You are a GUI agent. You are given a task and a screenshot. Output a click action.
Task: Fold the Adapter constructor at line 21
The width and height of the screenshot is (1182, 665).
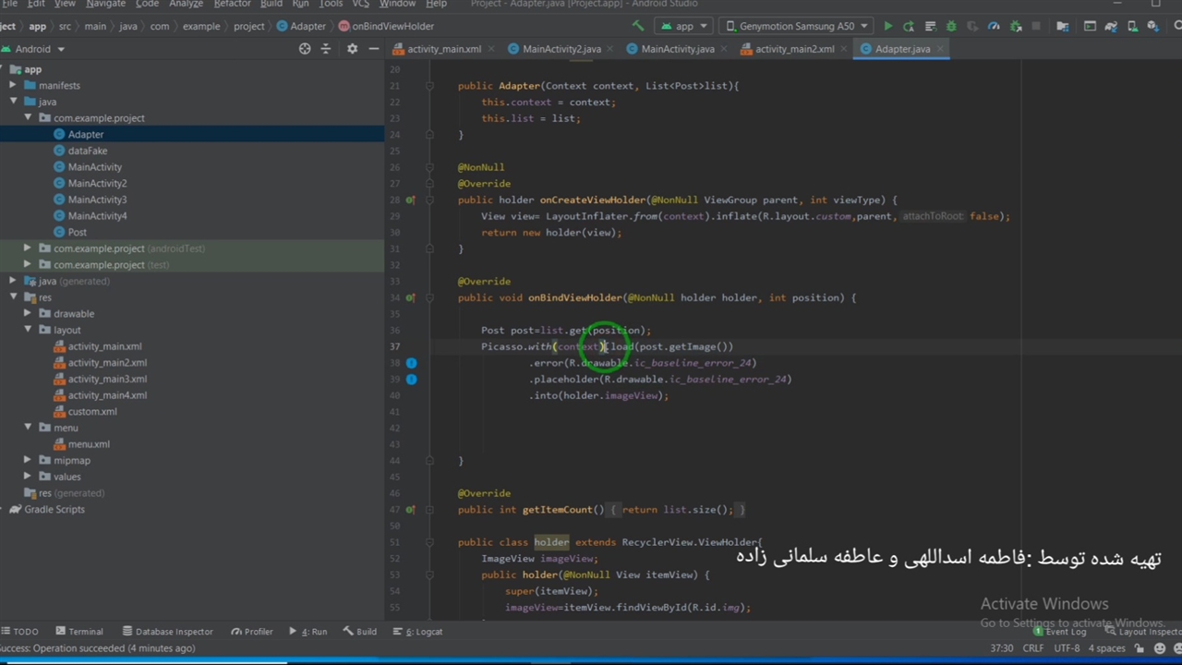coord(430,86)
